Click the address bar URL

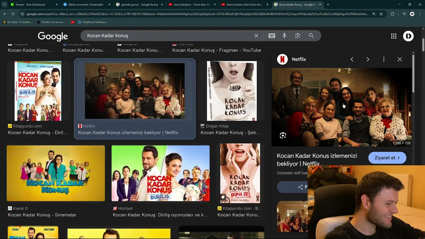pyautogui.click(x=197, y=14)
